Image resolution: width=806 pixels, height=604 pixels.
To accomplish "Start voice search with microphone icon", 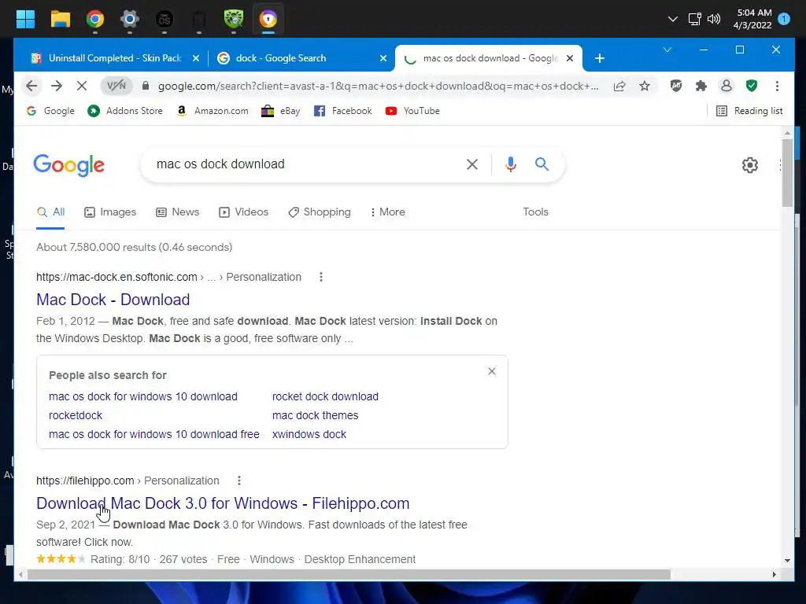I will point(510,164).
